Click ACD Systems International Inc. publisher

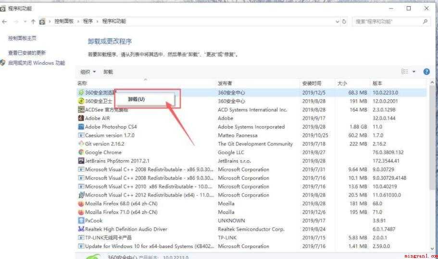tap(252, 110)
